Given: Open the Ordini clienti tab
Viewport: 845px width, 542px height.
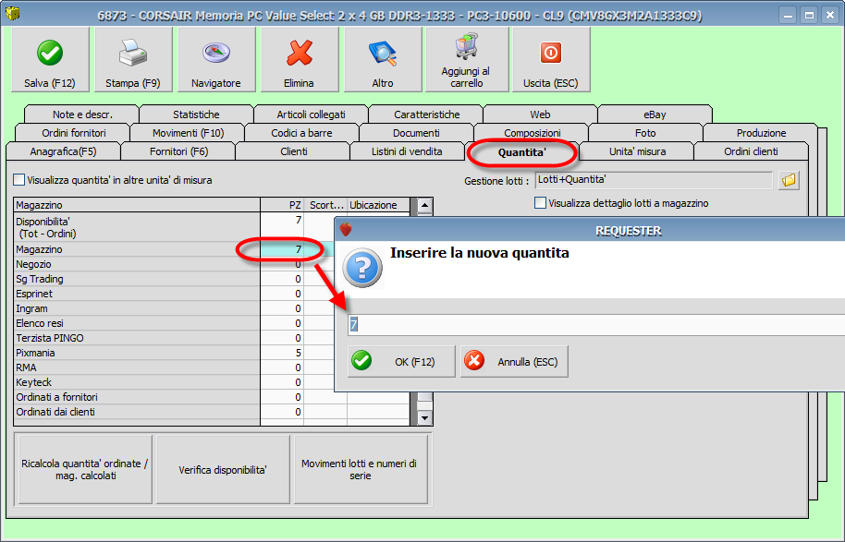Looking at the screenshot, I should coord(751,151).
